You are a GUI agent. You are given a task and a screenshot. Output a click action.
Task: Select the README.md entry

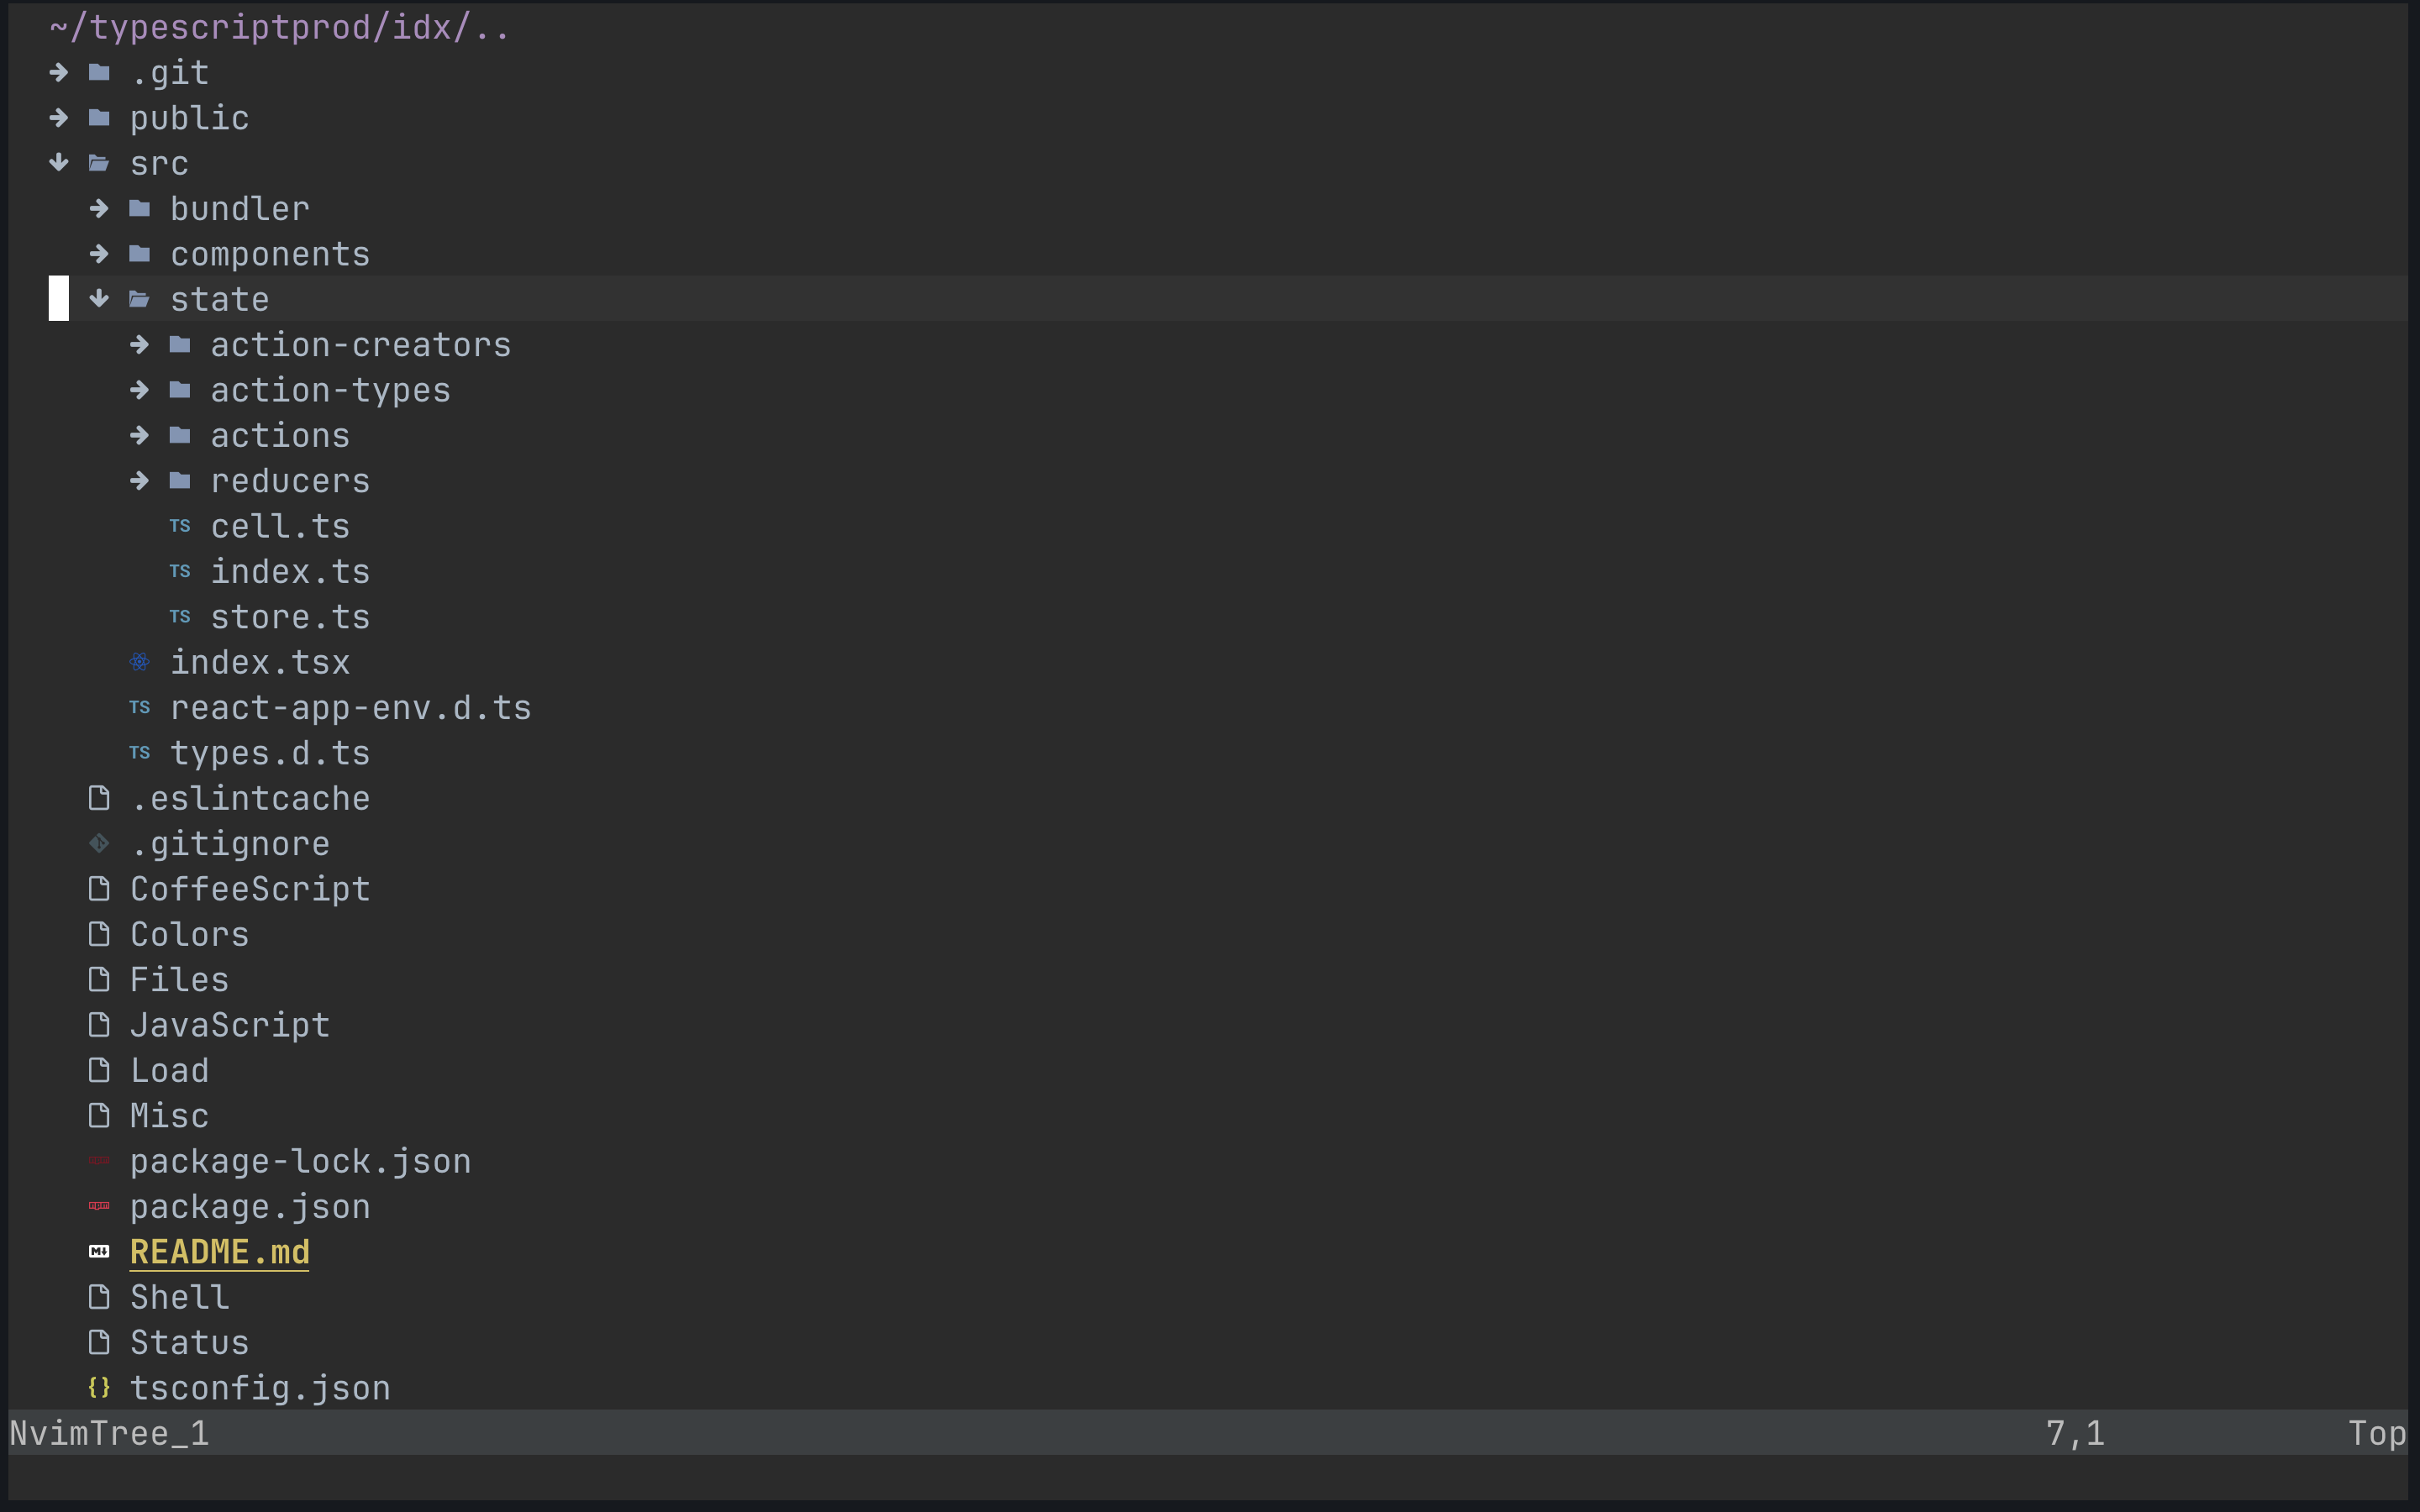[220, 1252]
